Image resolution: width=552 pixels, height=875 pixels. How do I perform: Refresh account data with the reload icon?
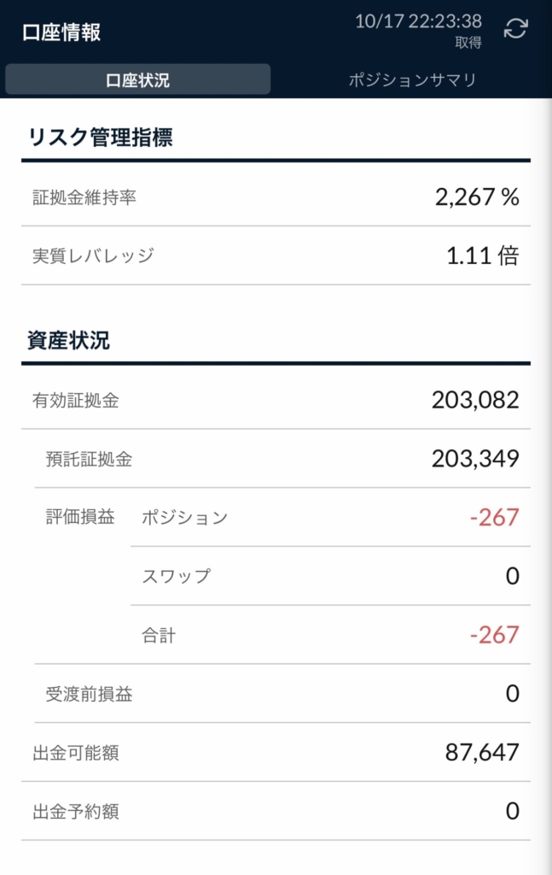(x=515, y=28)
